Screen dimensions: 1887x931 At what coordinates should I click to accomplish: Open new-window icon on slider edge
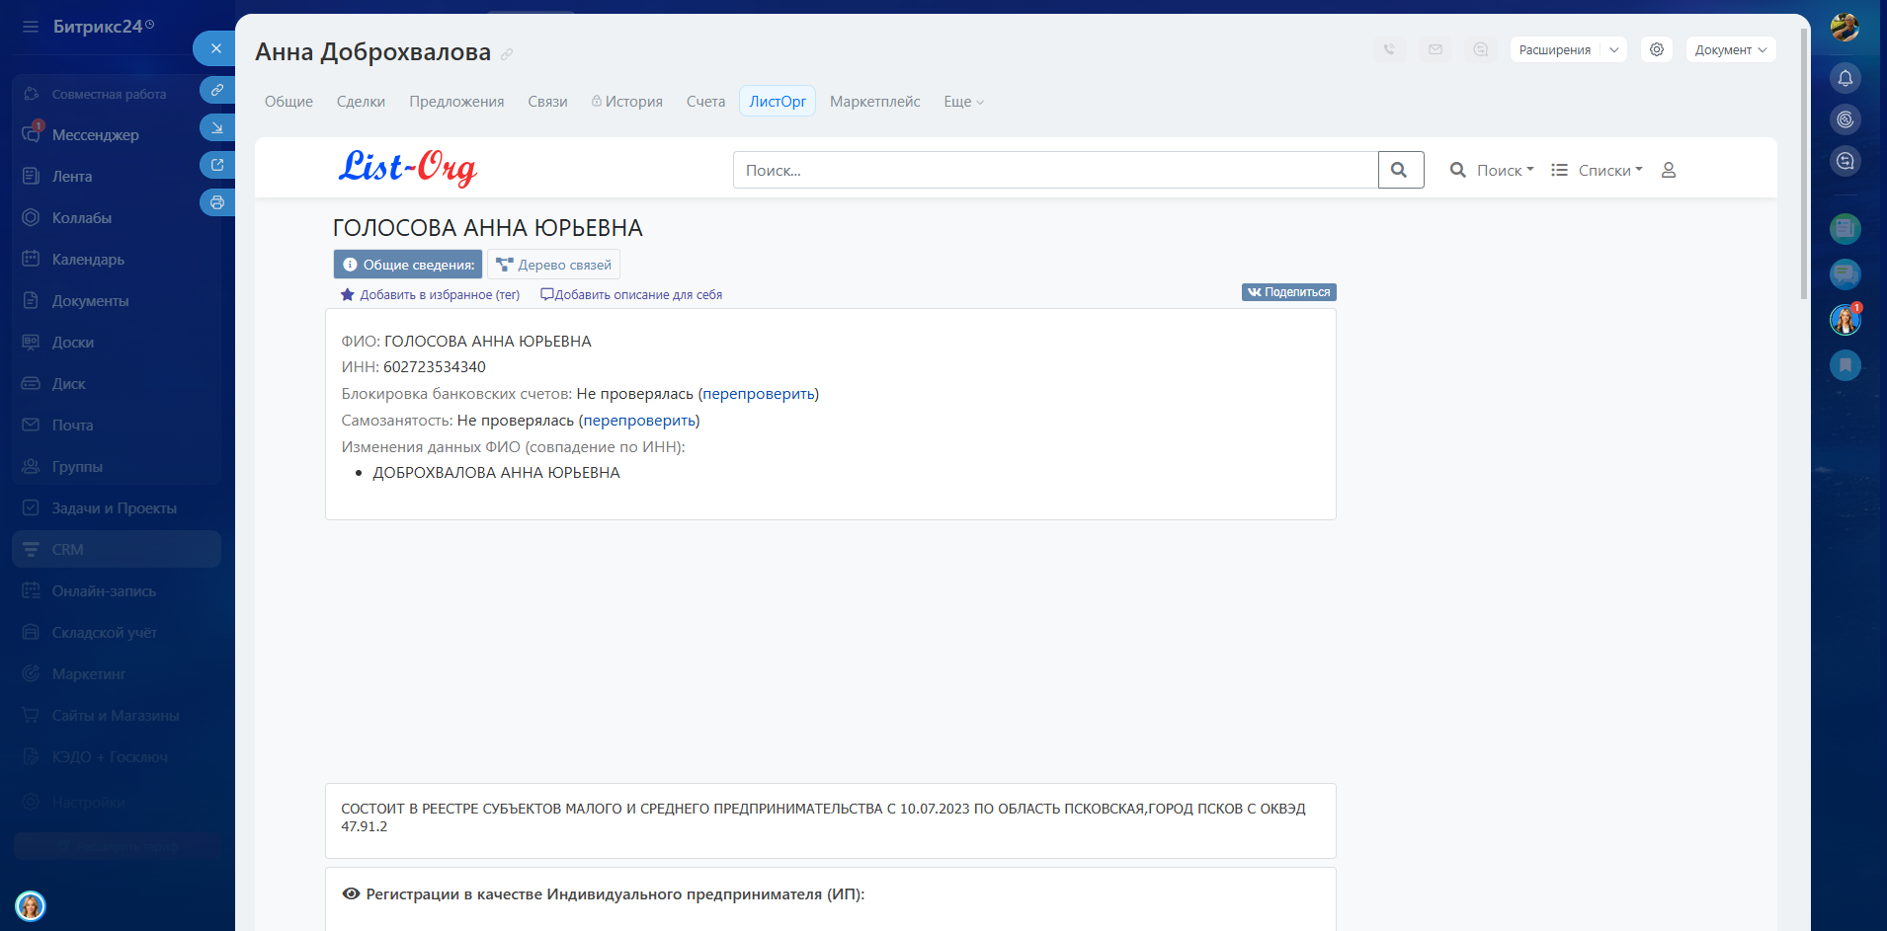tap(217, 165)
